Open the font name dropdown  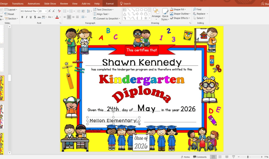37,11
